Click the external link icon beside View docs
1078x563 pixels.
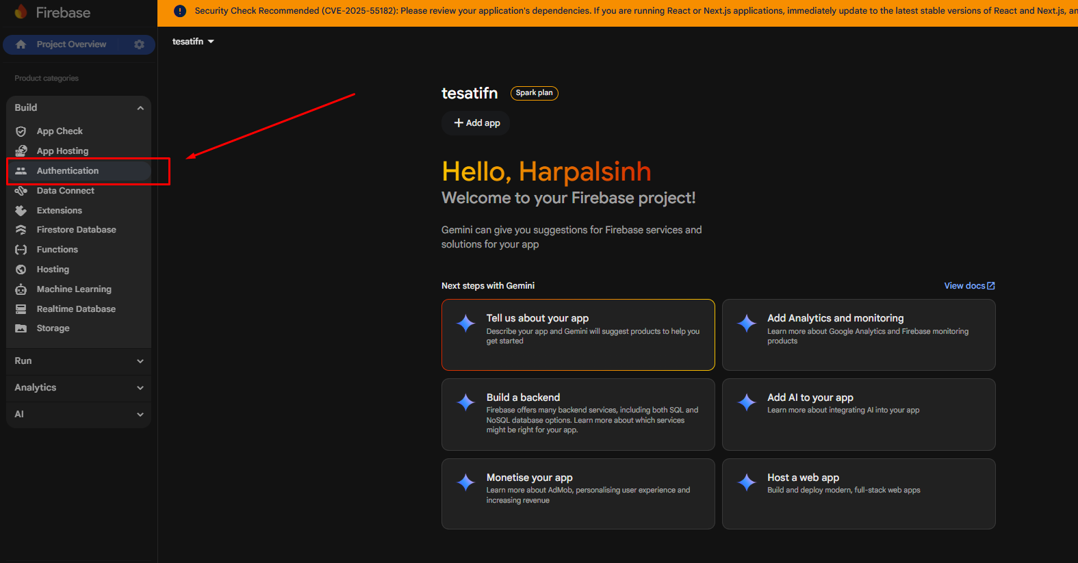coord(991,286)
